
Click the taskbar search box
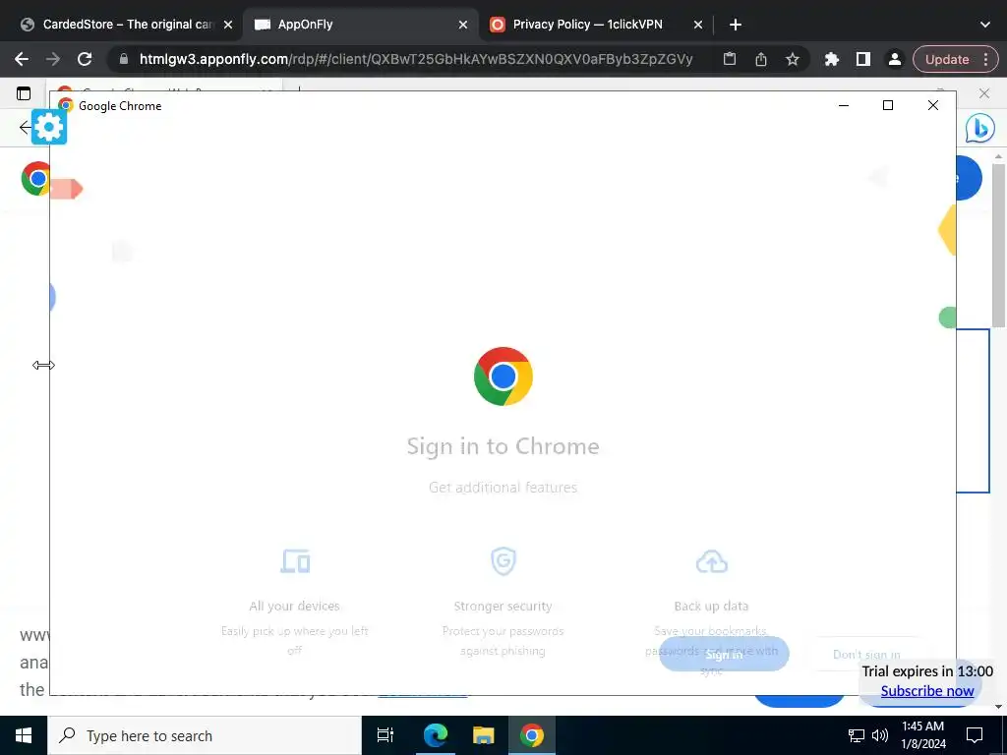coord(205,735)
